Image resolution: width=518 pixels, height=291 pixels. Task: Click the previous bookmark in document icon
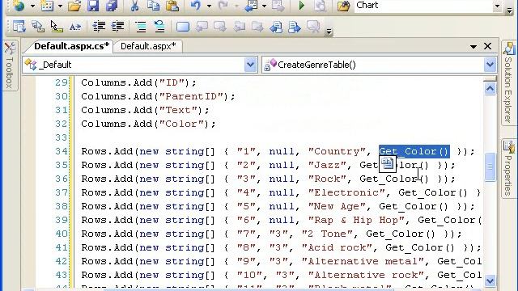pos(276,27)
